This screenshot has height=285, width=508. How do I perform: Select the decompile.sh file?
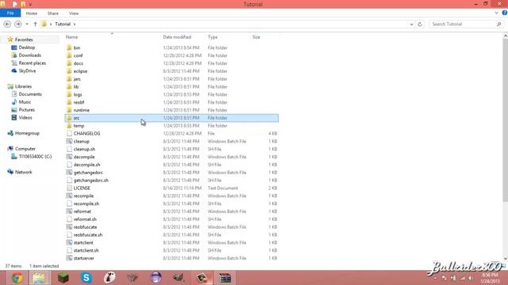coord(171,165)
